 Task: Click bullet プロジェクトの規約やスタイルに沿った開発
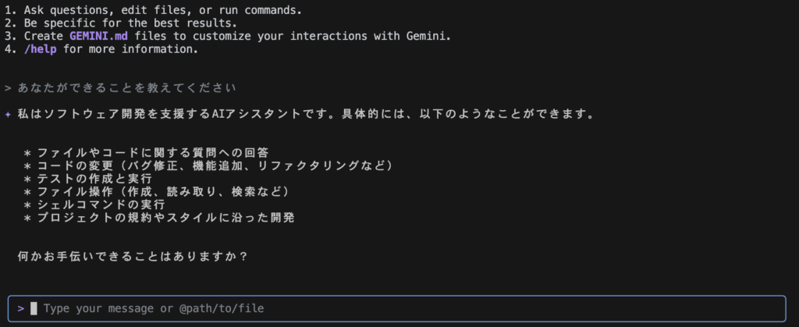click(x=159, y=218)
